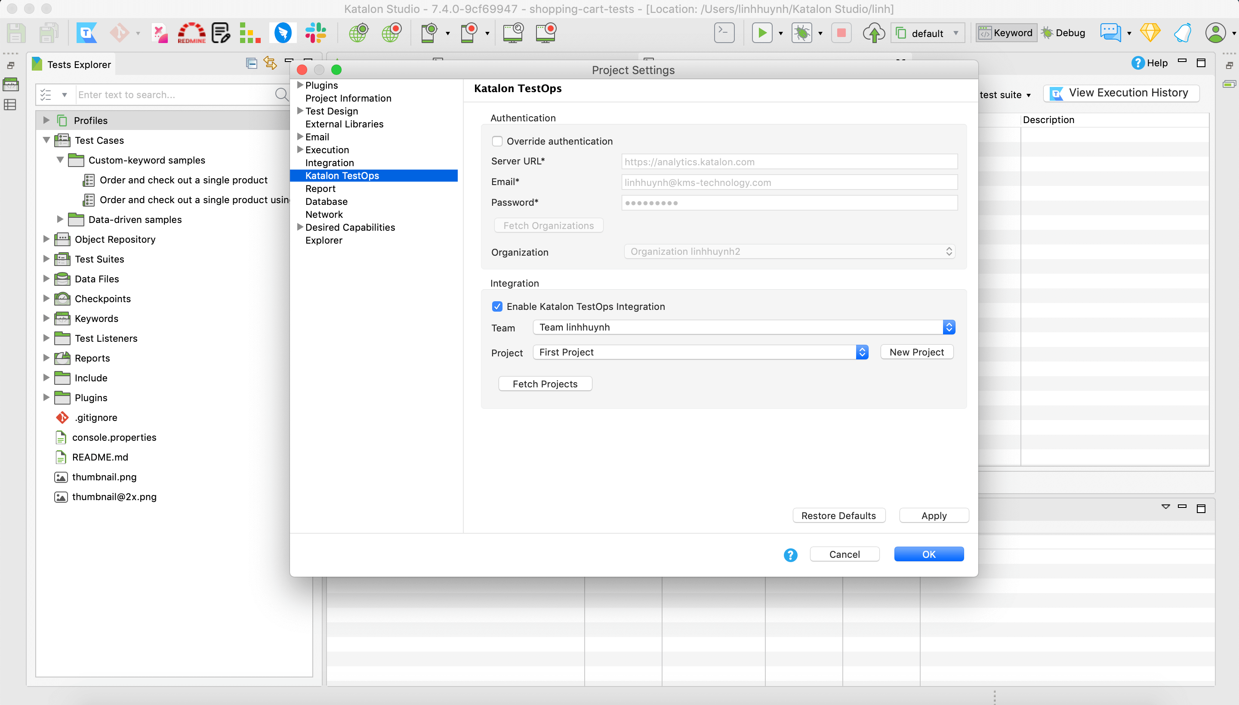This screenshot has height=705, width=1239.
Task: Click the Record Windows icon
Action: tap(546, 33)
